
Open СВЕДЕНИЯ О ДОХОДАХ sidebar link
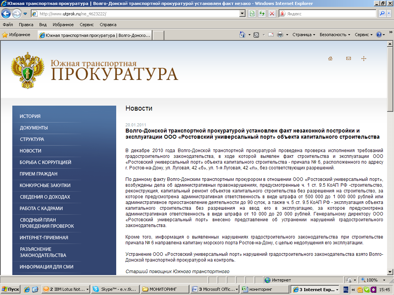(45, 197)
